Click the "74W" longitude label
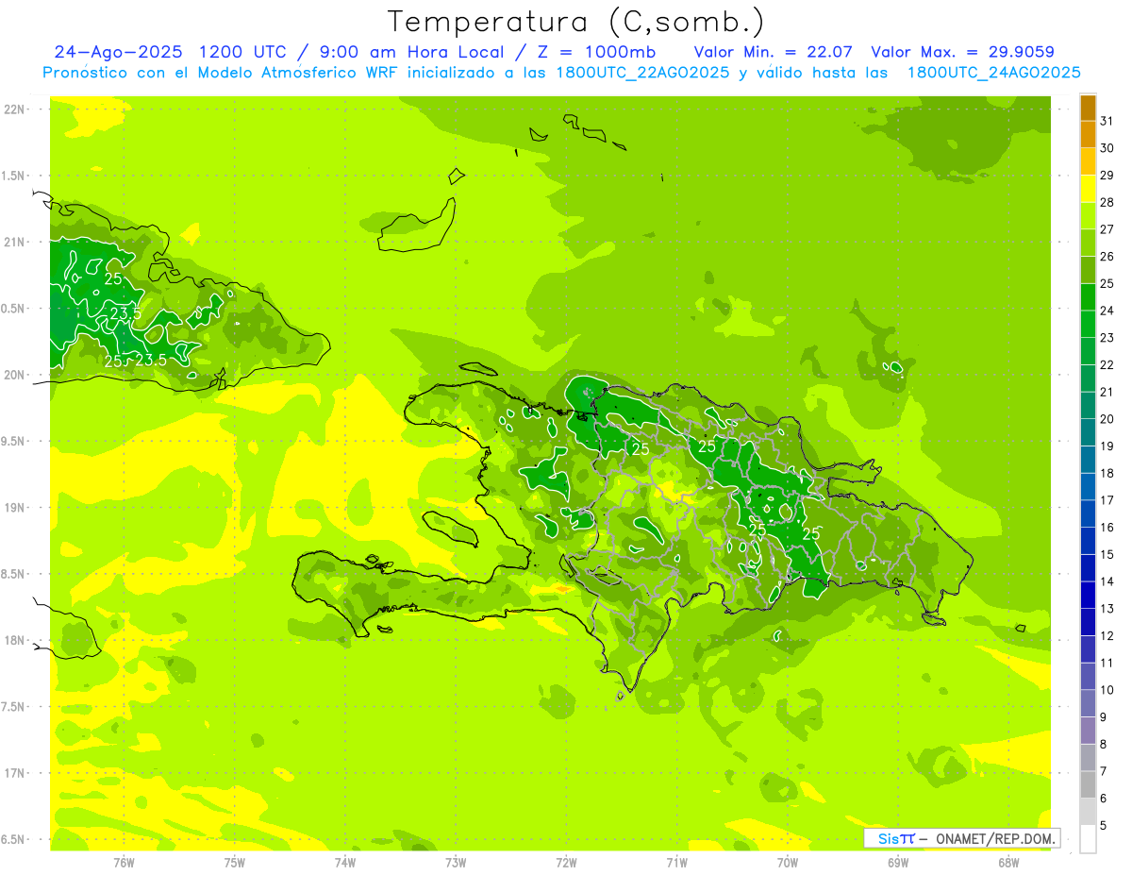 pos(345,862)
